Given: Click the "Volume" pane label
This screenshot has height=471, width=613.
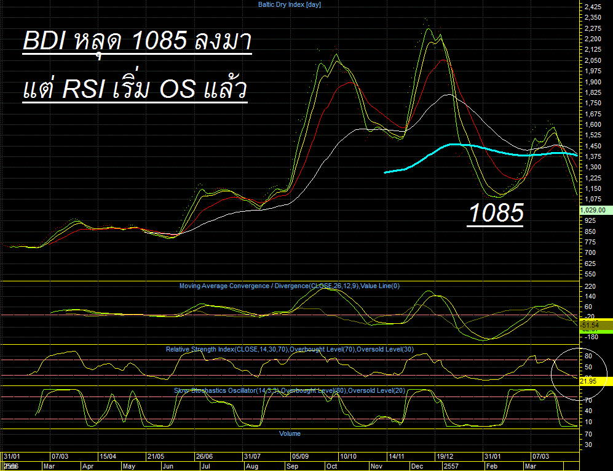Looking at the screenshot, I should click(290, 433).
